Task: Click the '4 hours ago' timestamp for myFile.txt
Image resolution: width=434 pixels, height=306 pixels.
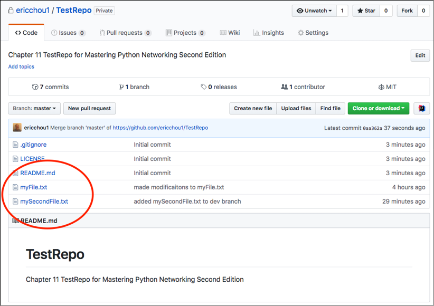Action: pyautogui.click(x=409, y=187)
